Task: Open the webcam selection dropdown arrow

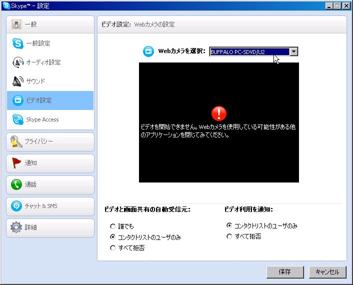Action: tap(293, 52)
